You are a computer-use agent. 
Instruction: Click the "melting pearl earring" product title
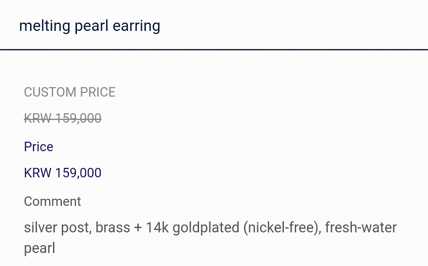(x=89, y=26)
